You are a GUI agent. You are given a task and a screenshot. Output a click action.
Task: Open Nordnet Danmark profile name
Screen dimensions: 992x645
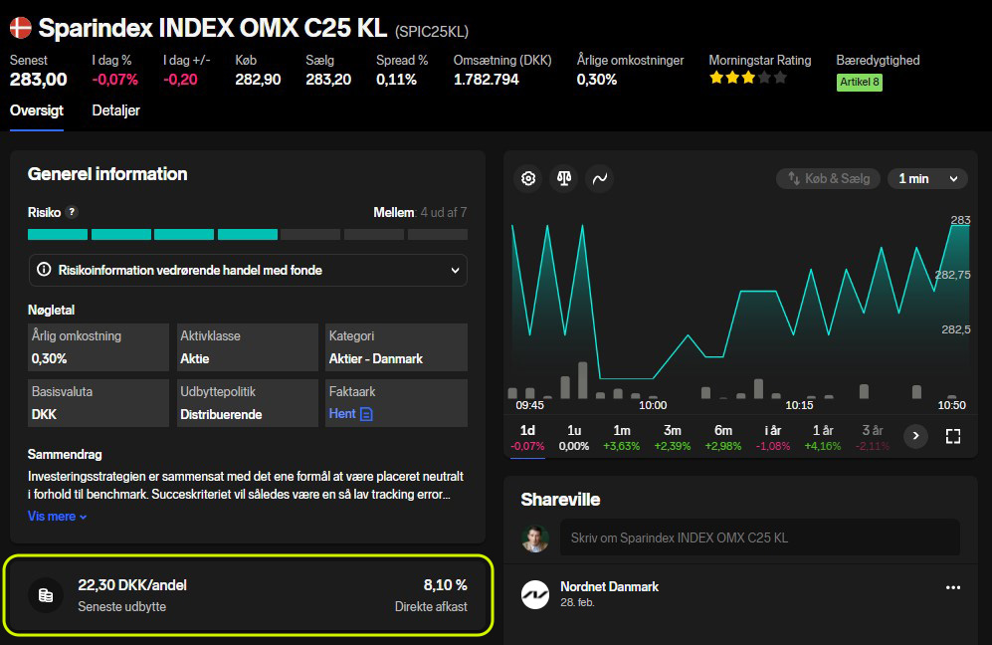pos(609,586)
